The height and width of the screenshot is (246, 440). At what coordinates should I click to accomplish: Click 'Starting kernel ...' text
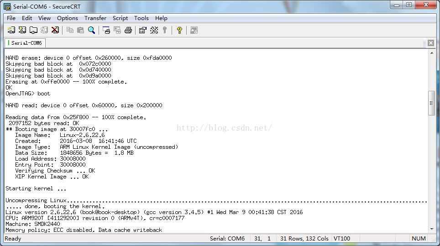tap(36, 188)
